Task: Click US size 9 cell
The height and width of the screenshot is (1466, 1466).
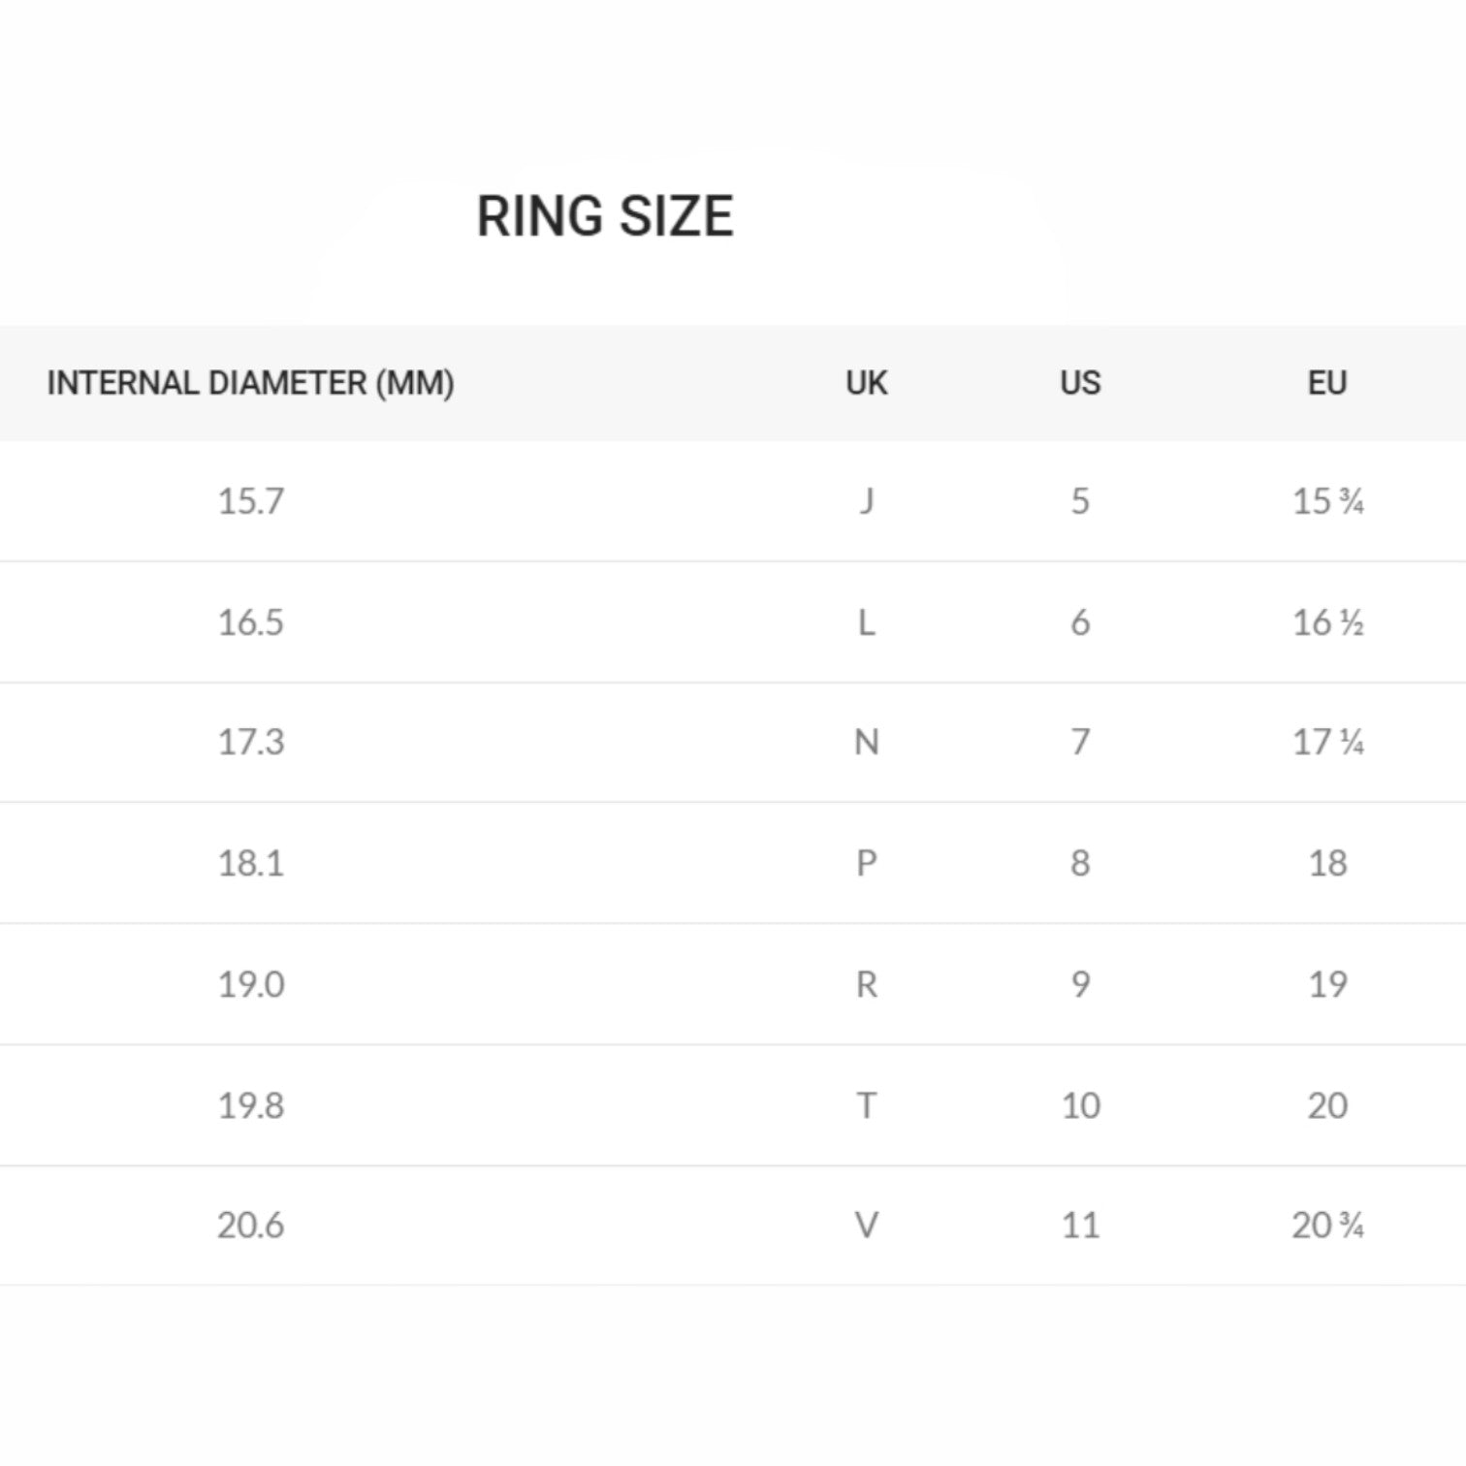Action: tap(1080, 984)
